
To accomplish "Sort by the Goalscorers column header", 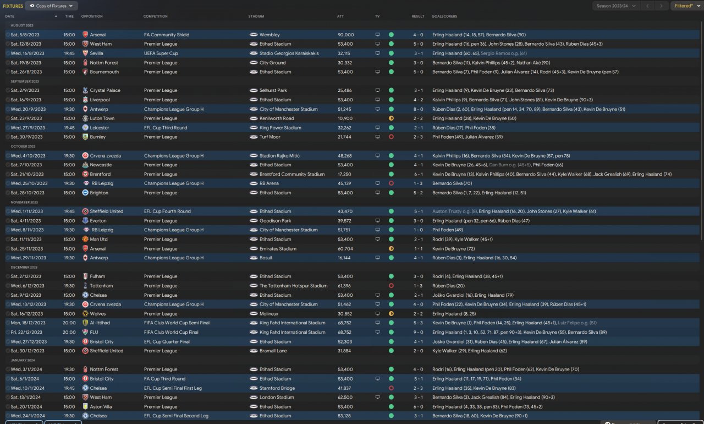I will coord(444,17).
